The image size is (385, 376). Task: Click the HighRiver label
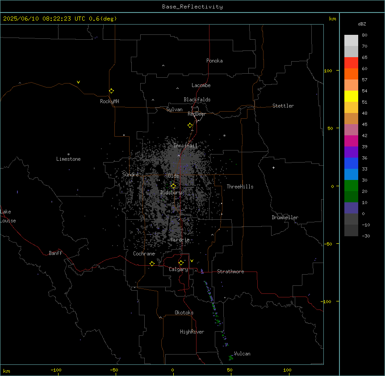click(192, 332)
